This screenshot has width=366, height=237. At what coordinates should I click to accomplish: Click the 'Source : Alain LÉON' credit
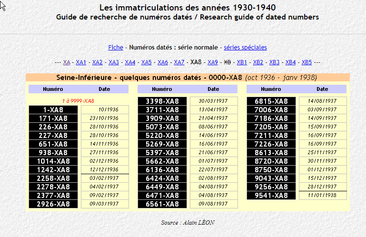tap(188, 223)
